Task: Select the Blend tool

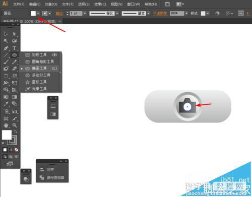Action: [x=14, y=104]
